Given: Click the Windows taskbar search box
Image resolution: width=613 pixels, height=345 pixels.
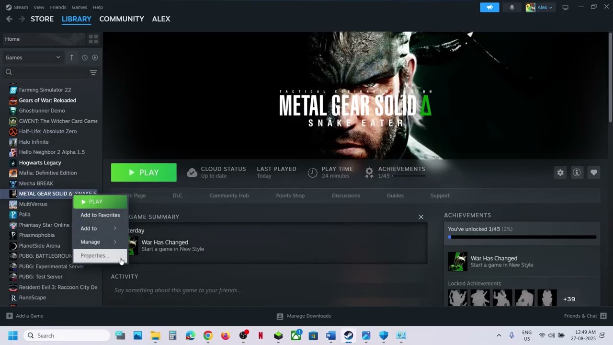Looking at the screenshot, I should pos(66,335).
